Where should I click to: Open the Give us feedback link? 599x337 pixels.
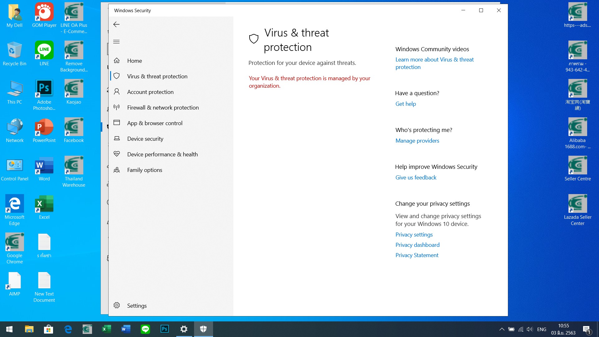[416, 178]
